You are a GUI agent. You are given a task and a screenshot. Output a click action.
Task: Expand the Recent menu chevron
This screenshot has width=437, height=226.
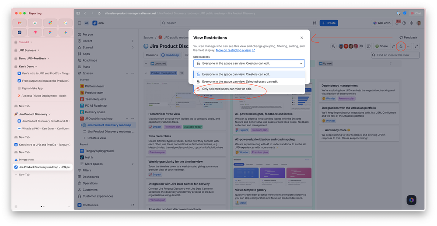tap(133, 41)
